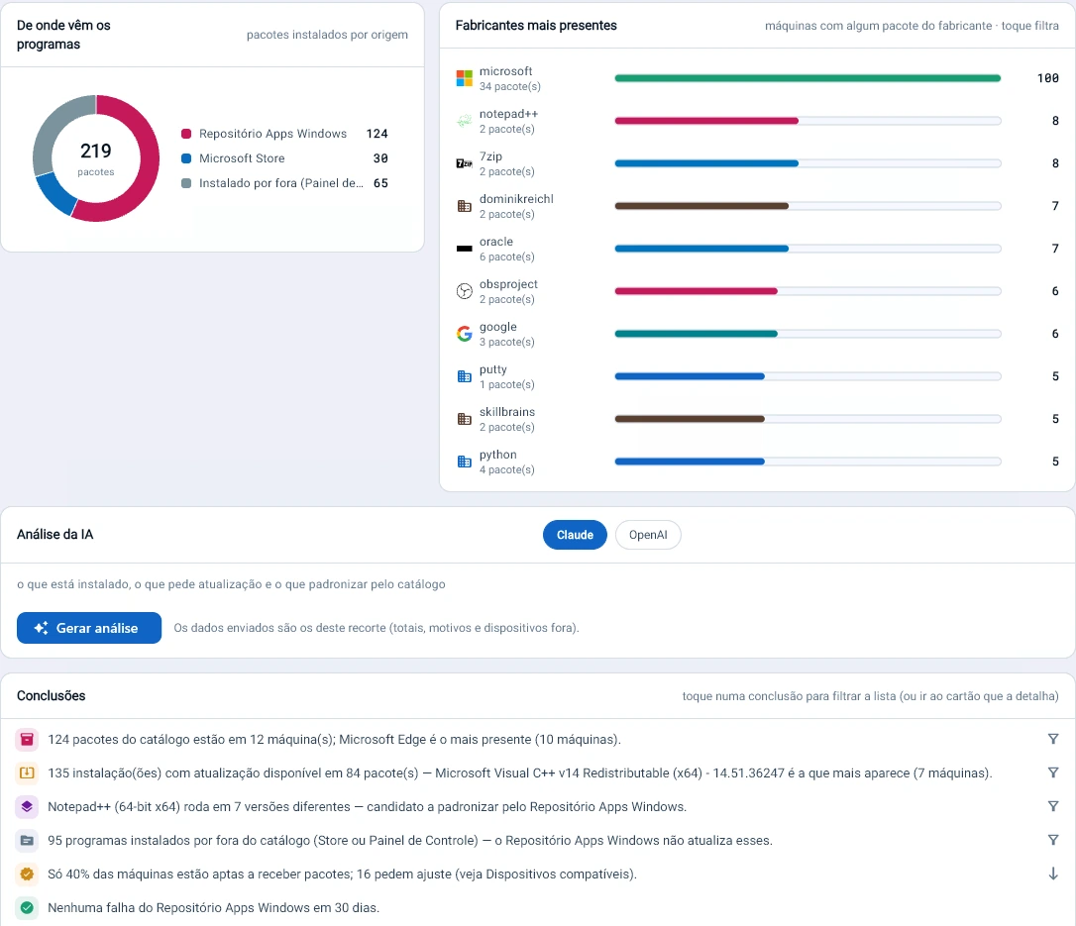
Task: Click the 'Repositório Apps Windows' legend label
Action: pyautogui.click(x=272, y=133)
